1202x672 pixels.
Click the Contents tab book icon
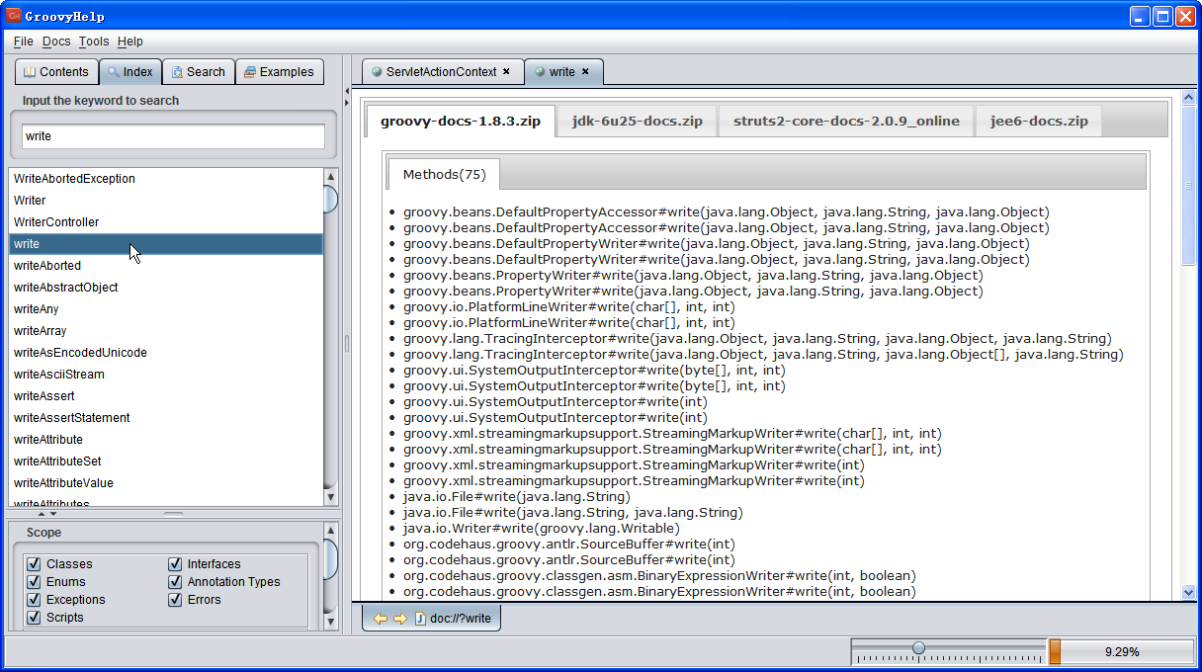click(30, 72)
